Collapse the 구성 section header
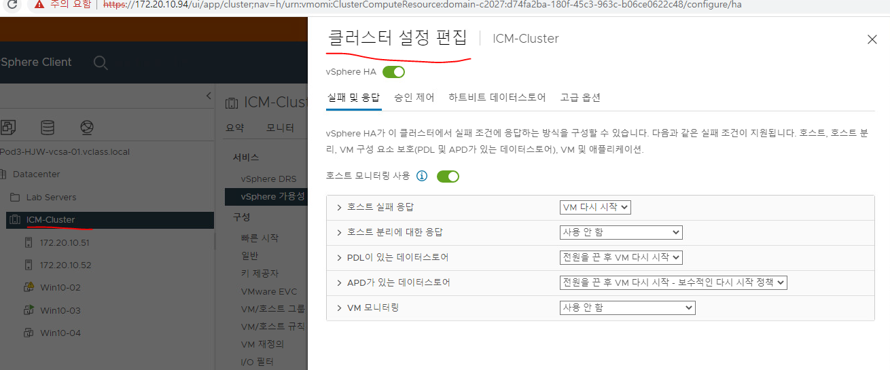 pos(241,217)
